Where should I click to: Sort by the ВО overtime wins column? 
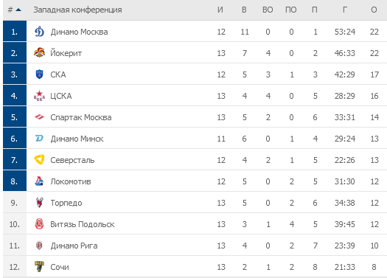point(268,10)
